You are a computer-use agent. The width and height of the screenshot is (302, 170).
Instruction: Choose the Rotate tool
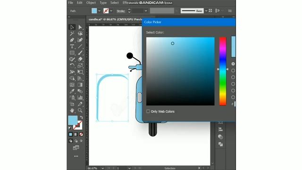[x=72, y=66]
